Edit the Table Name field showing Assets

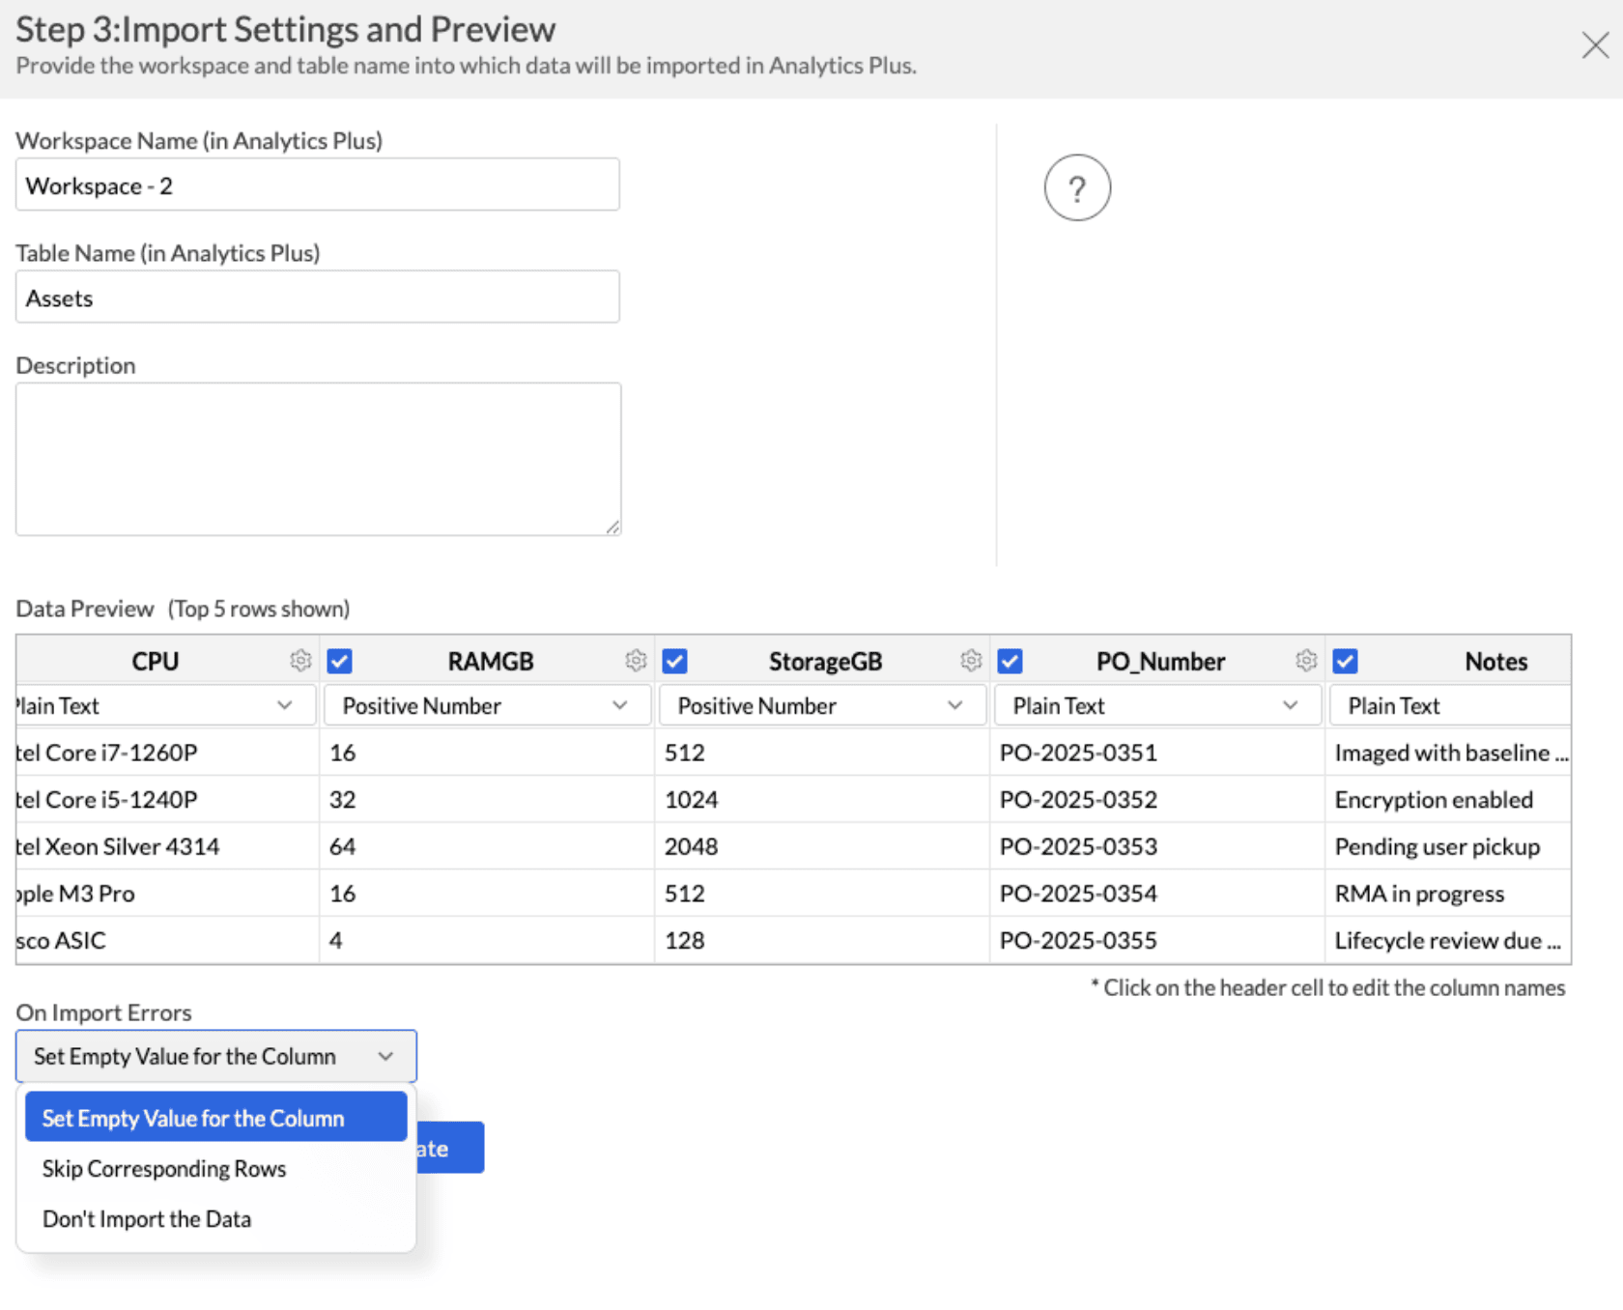tap(318, 297)
